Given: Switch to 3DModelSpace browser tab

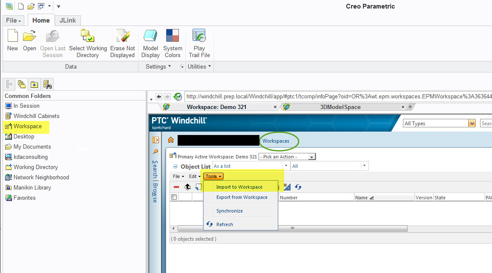Looking at the screenshot, I should pyautogui.click(x=340, y=107).
